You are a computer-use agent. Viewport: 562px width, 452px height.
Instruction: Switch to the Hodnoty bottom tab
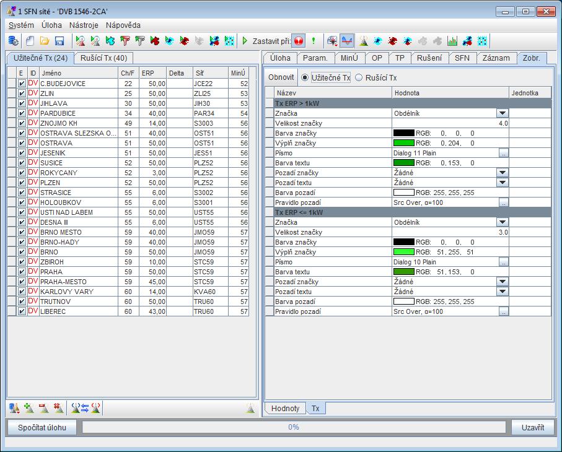[x=285, y=408]
